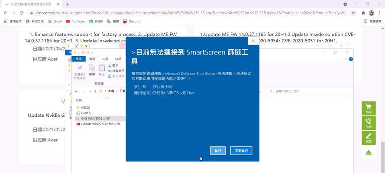Open Chrome profile avatar

coord(372,13)
